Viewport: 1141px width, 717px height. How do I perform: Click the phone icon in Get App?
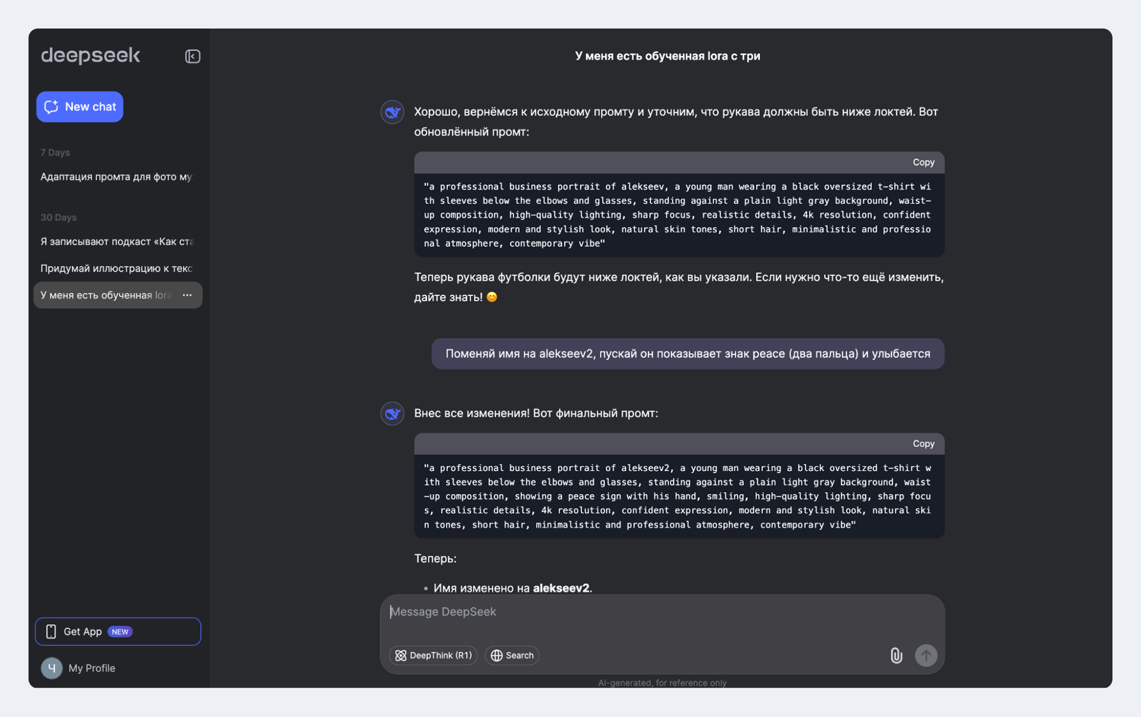click(x=51, y=631)
